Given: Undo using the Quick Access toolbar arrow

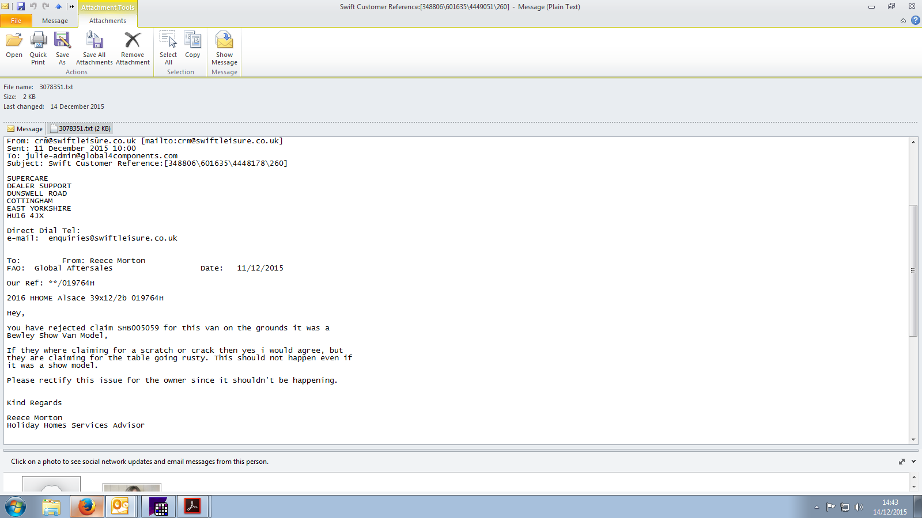Looking at the screenshot, I should point(33,6).
